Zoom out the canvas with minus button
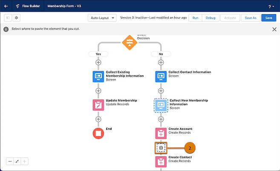Screen dimensions: 280x171 click(x=10, y=161)
